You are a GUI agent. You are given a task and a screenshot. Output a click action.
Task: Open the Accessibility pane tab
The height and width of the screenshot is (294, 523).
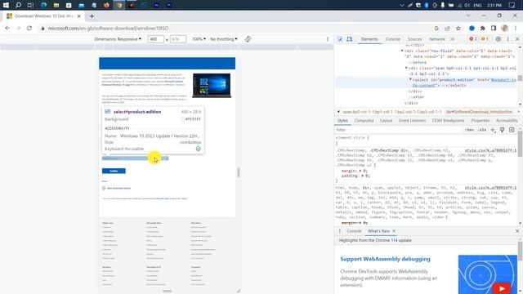coord(507,120)
